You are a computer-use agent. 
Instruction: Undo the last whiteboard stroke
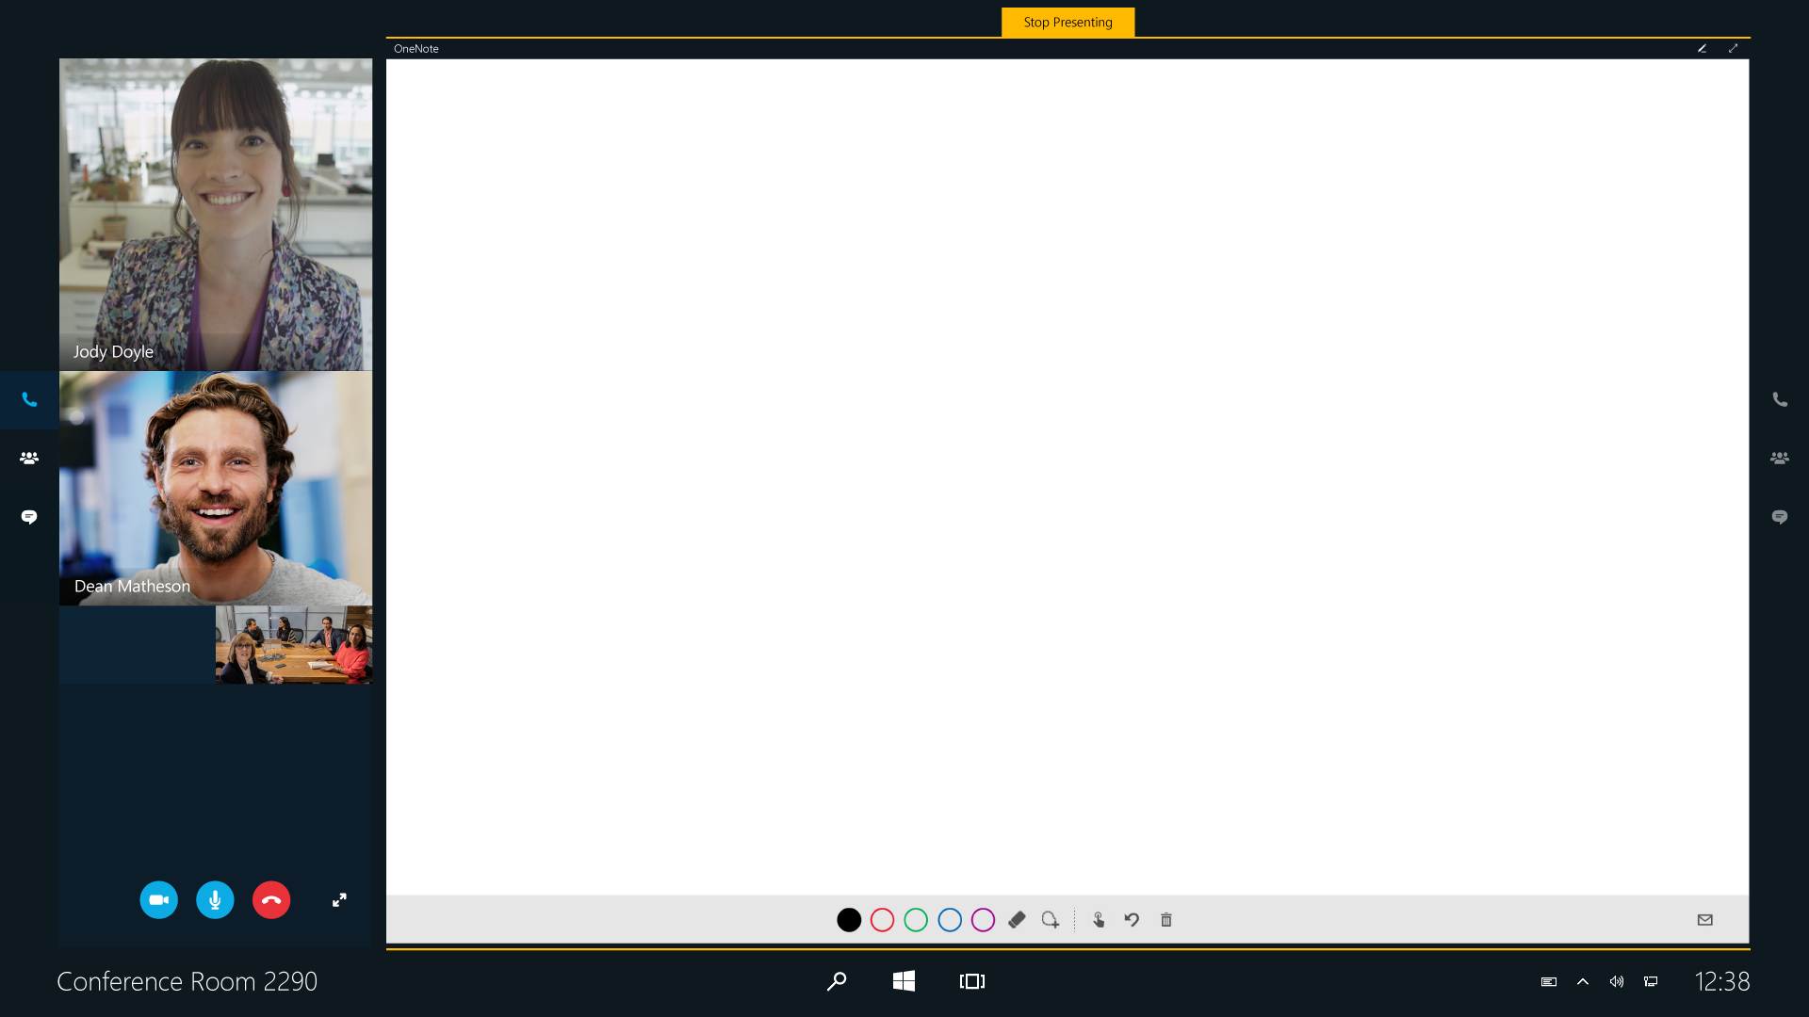pyautogui.click(x=1132, y=920)
